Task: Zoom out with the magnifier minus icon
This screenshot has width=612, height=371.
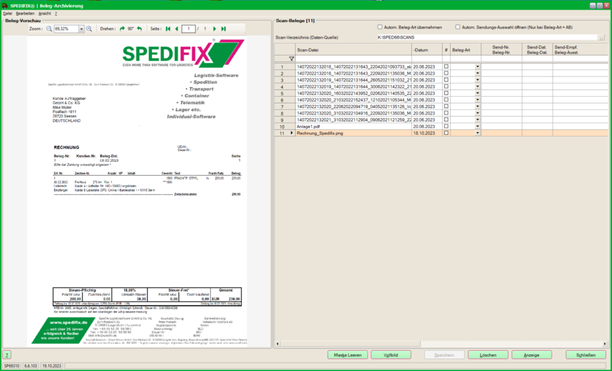Action: click(49, 29)
